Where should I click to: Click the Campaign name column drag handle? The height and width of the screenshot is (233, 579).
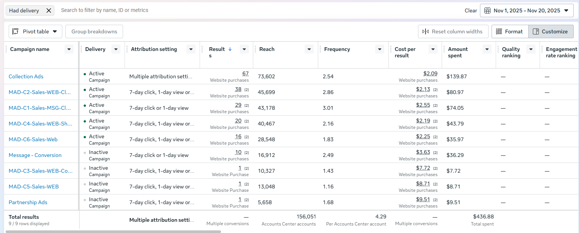(6, 49)
